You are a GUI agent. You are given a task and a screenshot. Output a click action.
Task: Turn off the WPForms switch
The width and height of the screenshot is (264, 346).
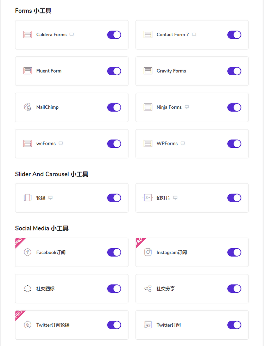click(234, 144)
